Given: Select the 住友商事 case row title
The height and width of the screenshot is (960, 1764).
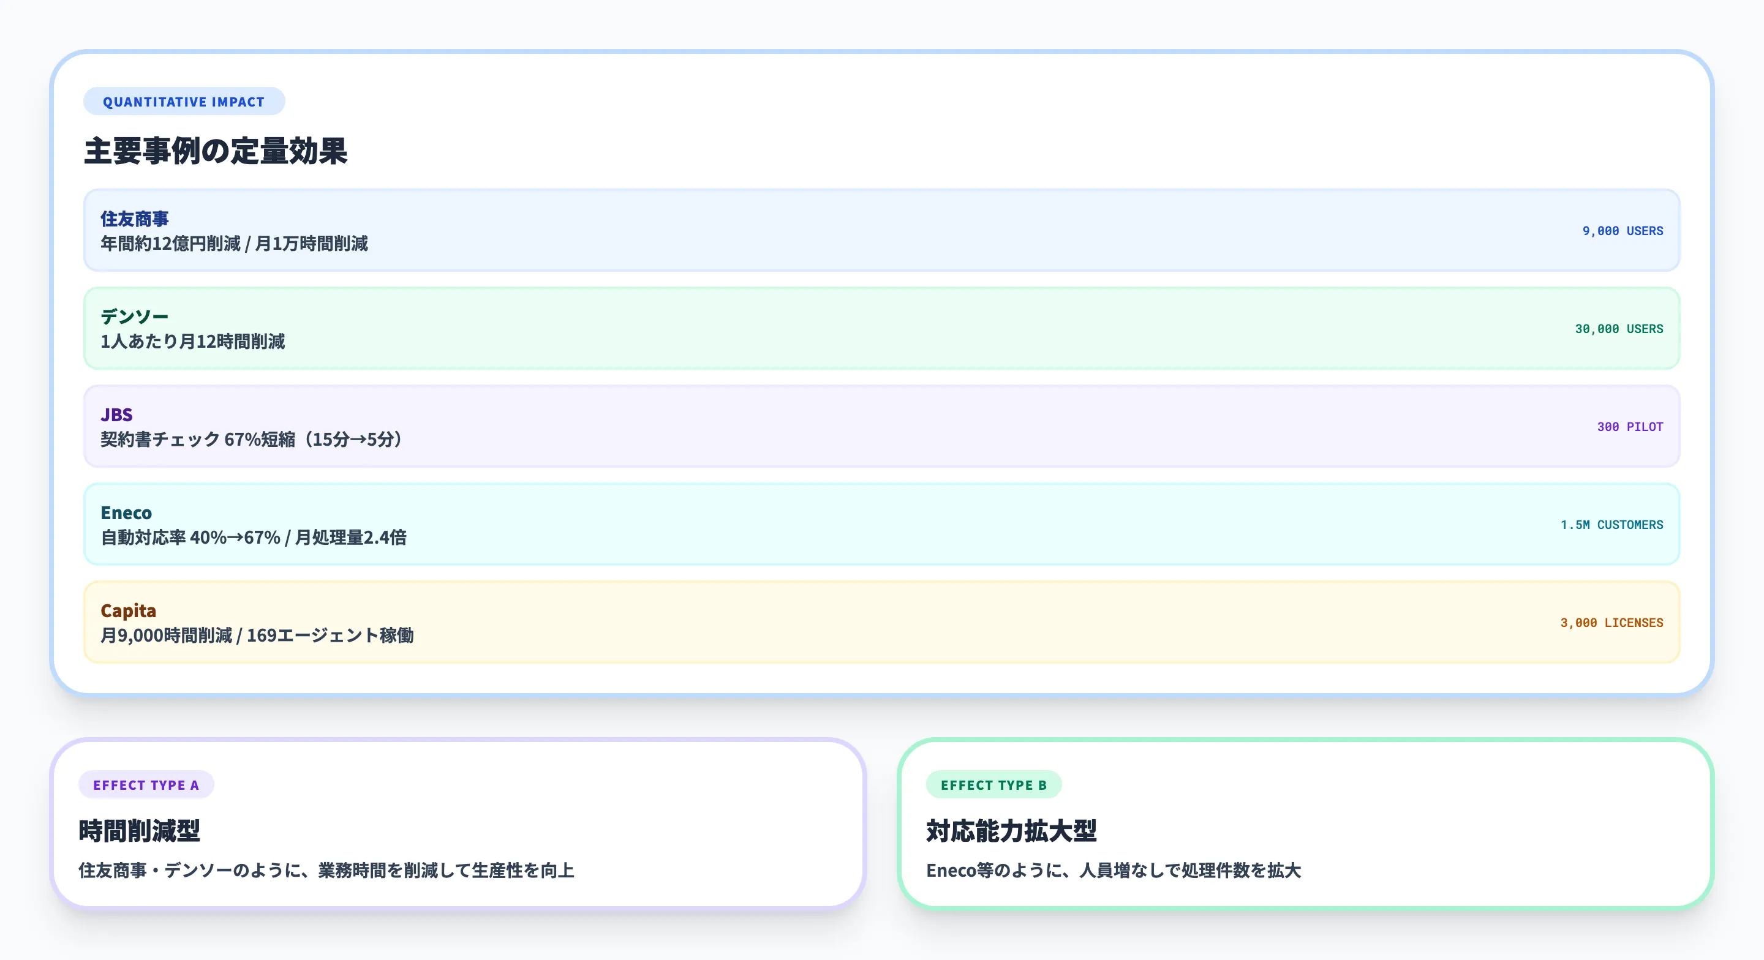Looking at the screenshot, I should (134, 219).
